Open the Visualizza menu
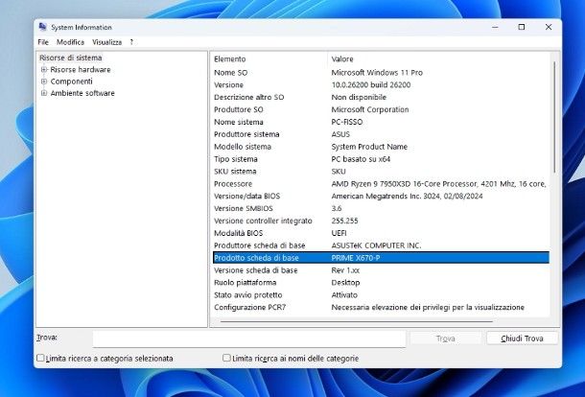 tap(107, 42)
